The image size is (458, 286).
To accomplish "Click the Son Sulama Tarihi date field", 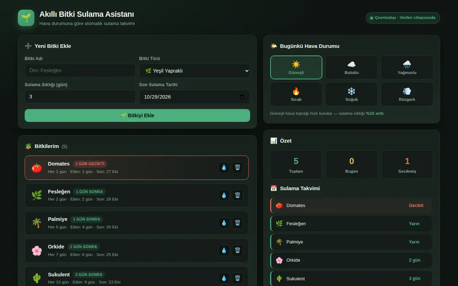I will pos(195,97).
